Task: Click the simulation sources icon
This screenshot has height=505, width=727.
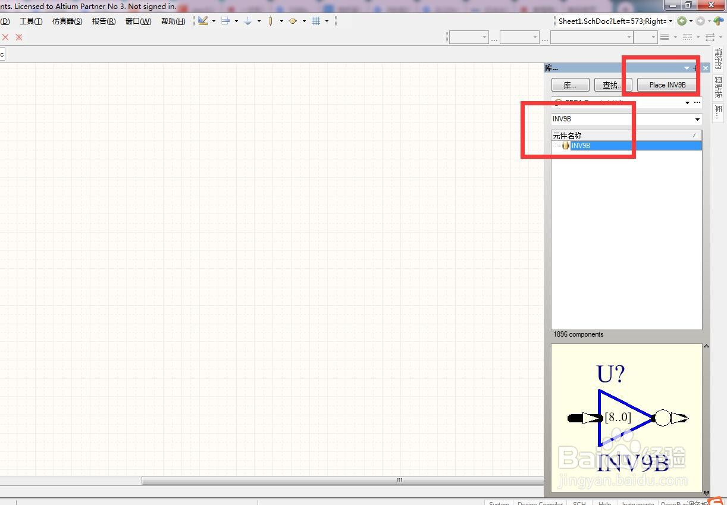Action: [x=293, y=21]
